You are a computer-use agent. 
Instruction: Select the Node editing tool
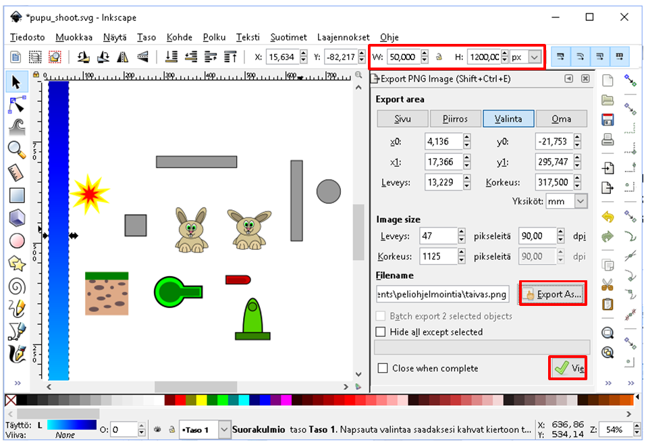point(16,105)
